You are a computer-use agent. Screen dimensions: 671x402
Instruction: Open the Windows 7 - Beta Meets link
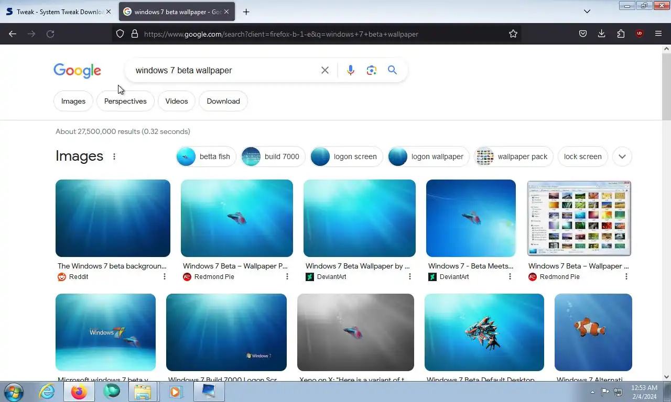pos(471,266)
